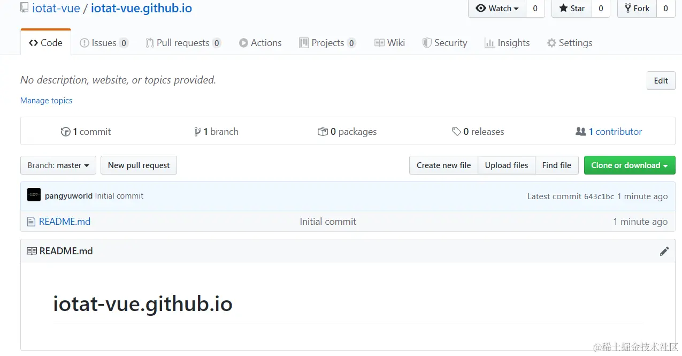682x356 pixels.
Task: Click the New pull request button
Action: tap(139, 165)
